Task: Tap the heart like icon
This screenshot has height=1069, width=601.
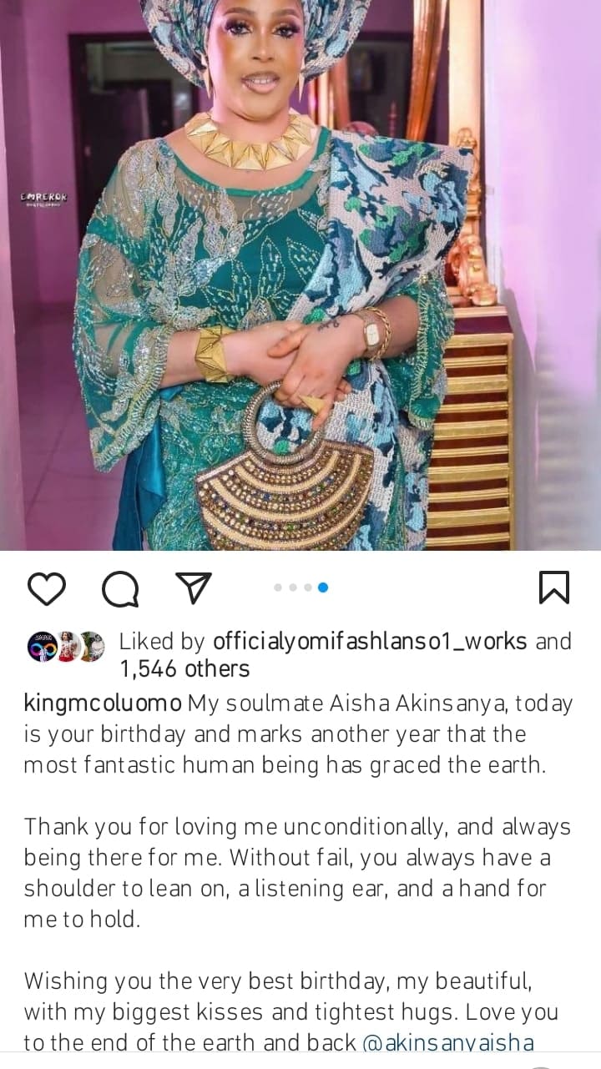Action: click(46, 588)
